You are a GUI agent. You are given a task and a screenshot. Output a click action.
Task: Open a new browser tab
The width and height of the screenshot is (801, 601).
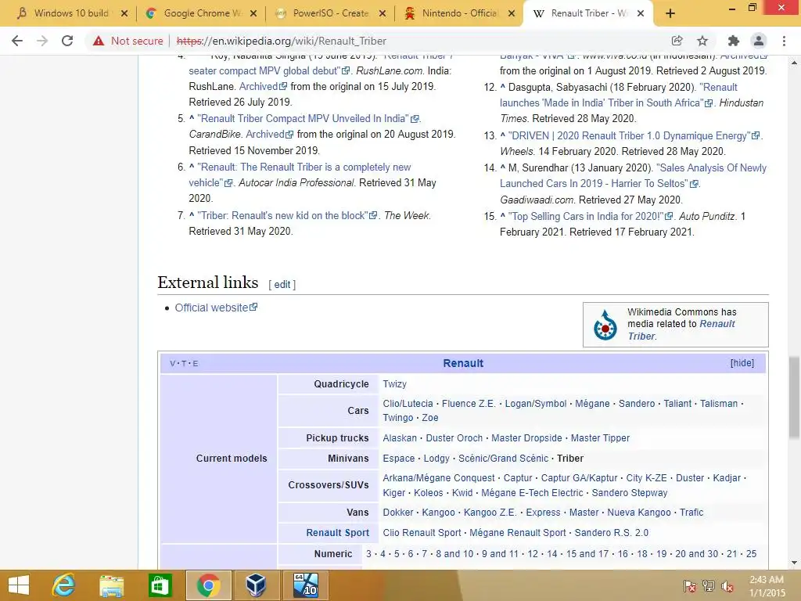click(x=670, y=14)
